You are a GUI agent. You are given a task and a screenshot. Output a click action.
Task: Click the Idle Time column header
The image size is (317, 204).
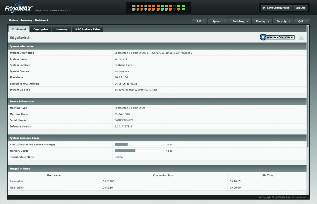[267, 175]
